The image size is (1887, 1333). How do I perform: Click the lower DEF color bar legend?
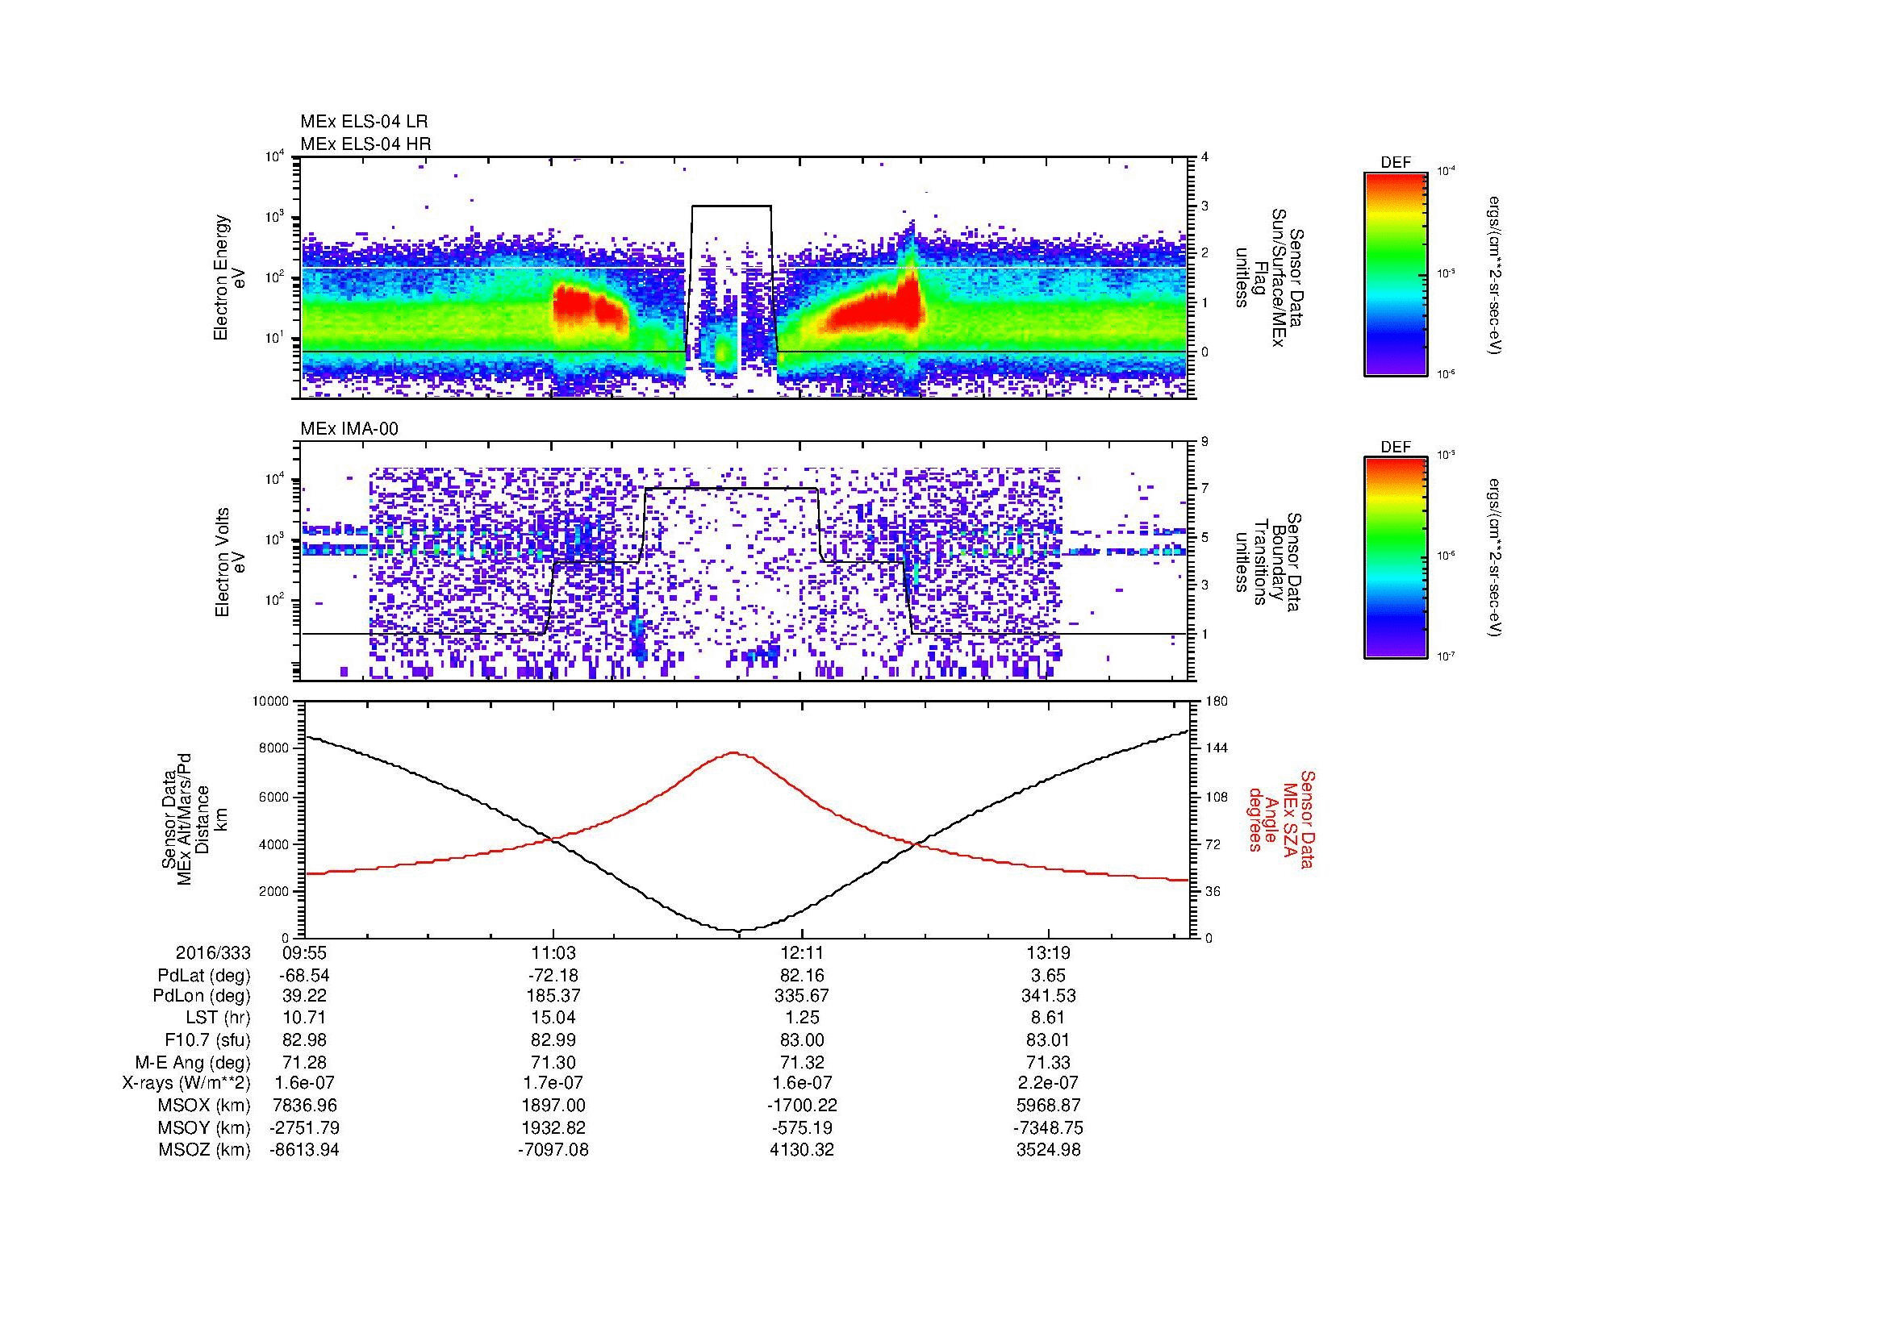pyautogui.click(x=1396, y=558)
